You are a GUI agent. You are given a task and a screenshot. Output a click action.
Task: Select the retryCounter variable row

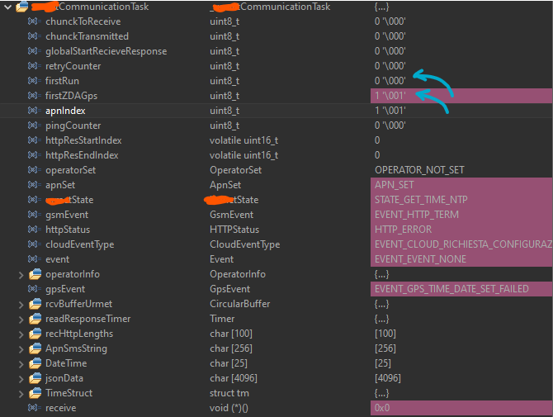pos(276,66)
